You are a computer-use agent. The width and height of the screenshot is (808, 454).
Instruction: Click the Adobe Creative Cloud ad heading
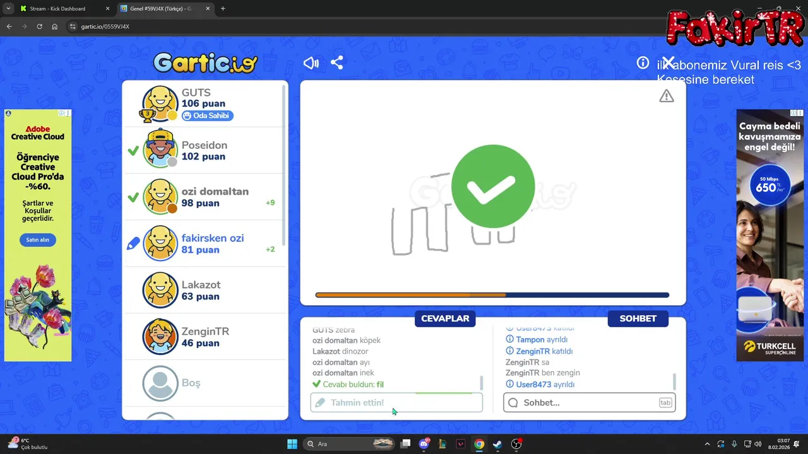click(38, 133)
